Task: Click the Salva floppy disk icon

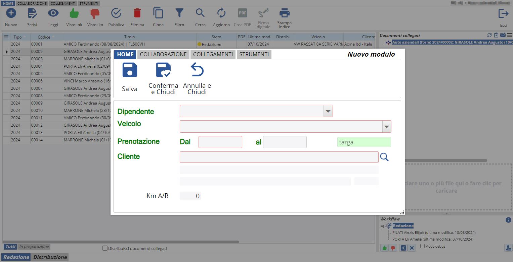Action: (x=130, y=70)
